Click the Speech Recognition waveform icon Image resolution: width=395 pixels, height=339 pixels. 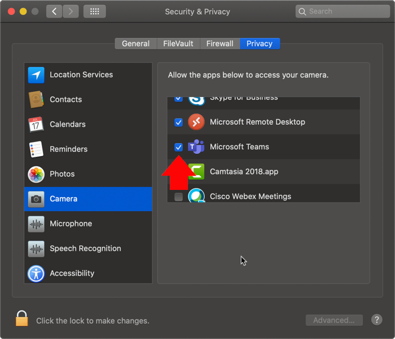[x=36, y=248]
